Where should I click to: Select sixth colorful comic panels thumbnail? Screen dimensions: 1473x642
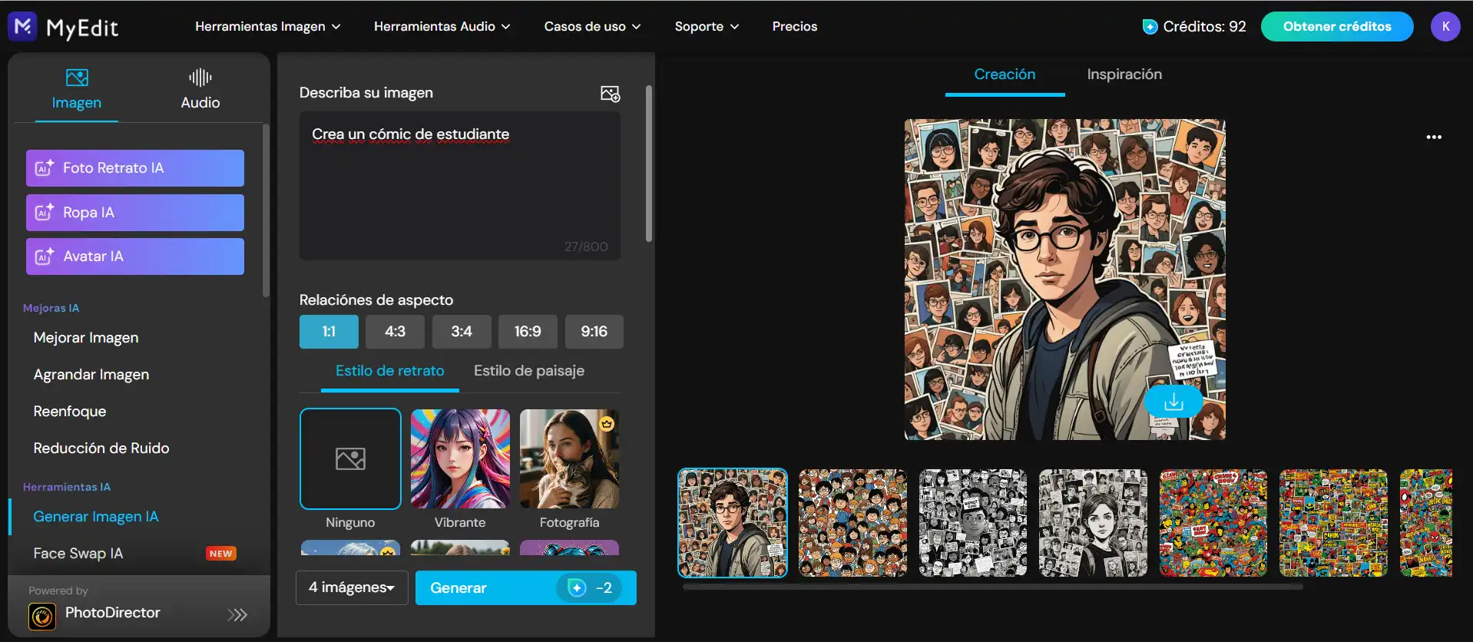click(x=1333, y=523)
